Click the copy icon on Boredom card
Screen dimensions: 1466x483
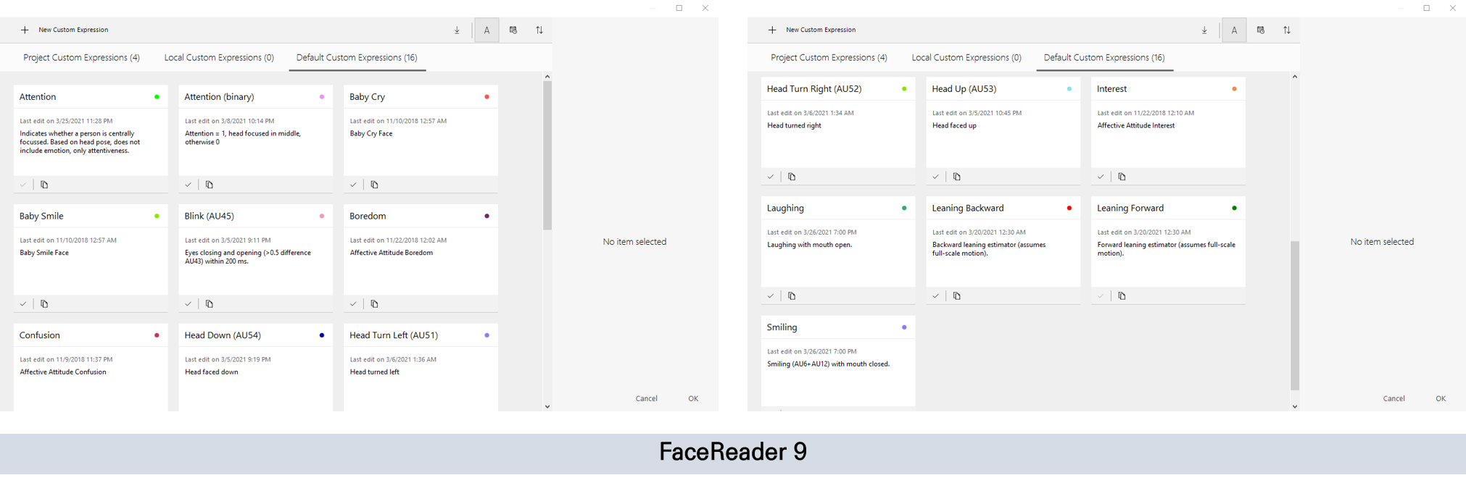click(x=375, y=304)
